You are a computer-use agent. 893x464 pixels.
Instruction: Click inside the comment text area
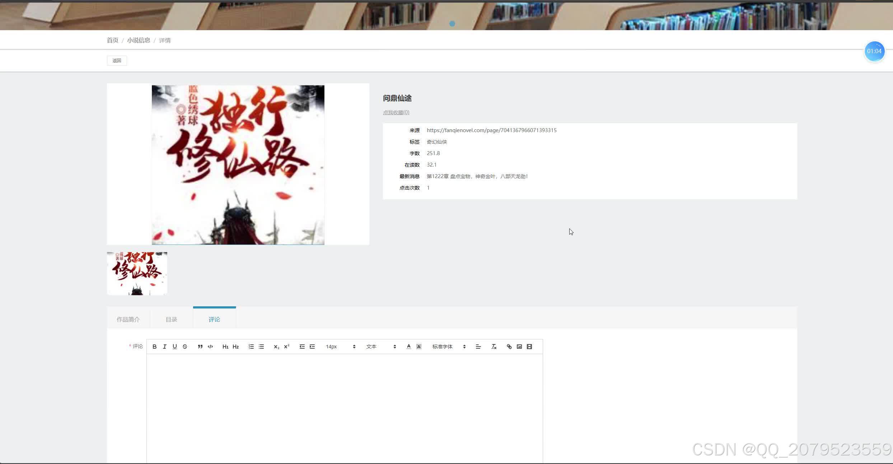pyautogui.click(x=345, y=409)
